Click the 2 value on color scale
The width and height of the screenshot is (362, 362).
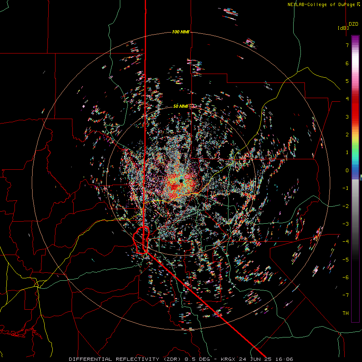[347, 135]
